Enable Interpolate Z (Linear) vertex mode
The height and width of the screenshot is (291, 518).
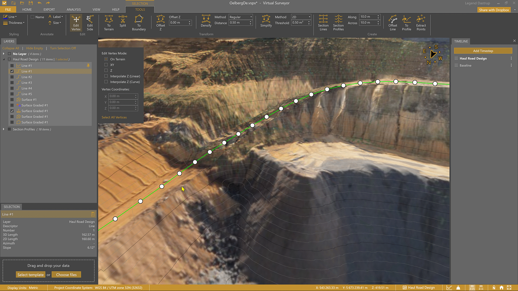[106, 76]
